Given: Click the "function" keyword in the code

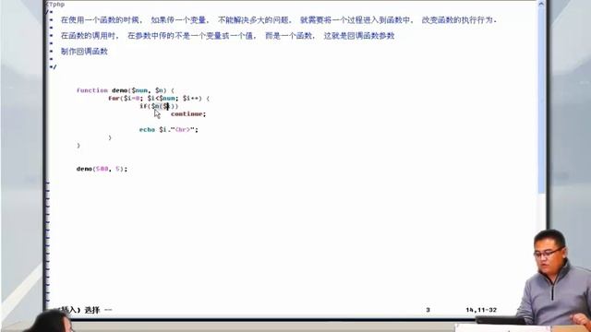Looking at the screenshot, I should (x=92, y=90).
